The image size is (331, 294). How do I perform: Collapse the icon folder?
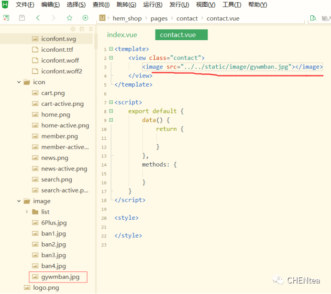point(19,82)
